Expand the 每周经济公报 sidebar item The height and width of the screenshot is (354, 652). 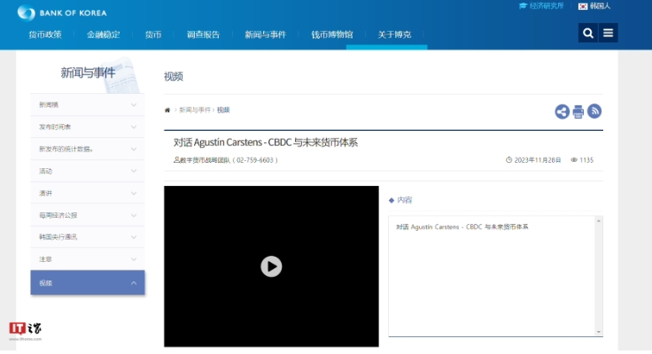(x=87, y=215)
